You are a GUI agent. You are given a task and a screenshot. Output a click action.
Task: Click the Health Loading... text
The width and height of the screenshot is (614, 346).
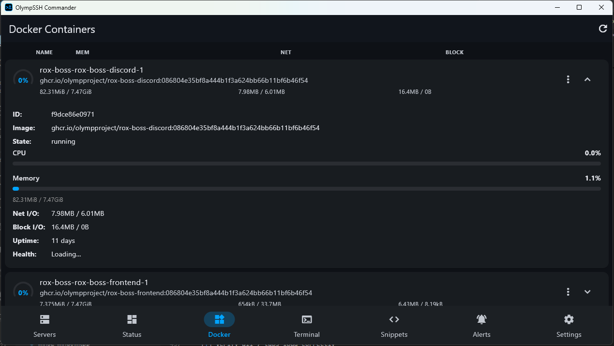(x=66, y=254)
